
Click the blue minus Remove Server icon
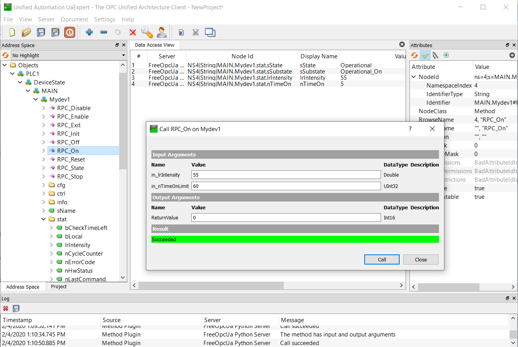104,32
